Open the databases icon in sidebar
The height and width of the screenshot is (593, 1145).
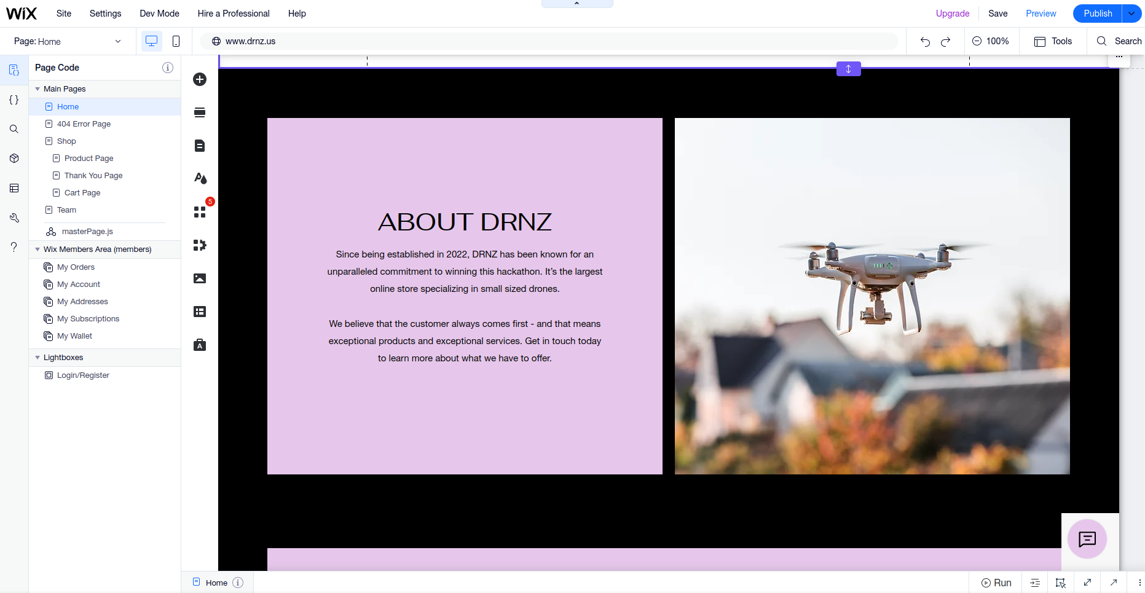click(14, 188)
